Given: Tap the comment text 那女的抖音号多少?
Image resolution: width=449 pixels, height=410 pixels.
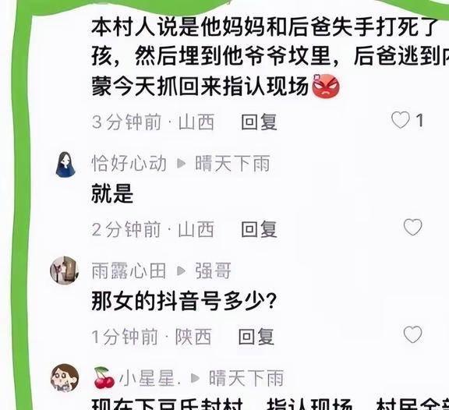Looking at the screenshot, I should click(x=184, y=301).
